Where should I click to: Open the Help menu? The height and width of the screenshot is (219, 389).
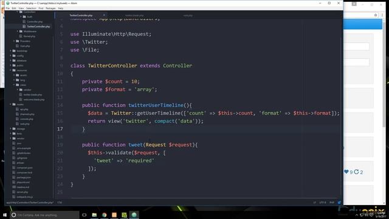click(61, 8)
